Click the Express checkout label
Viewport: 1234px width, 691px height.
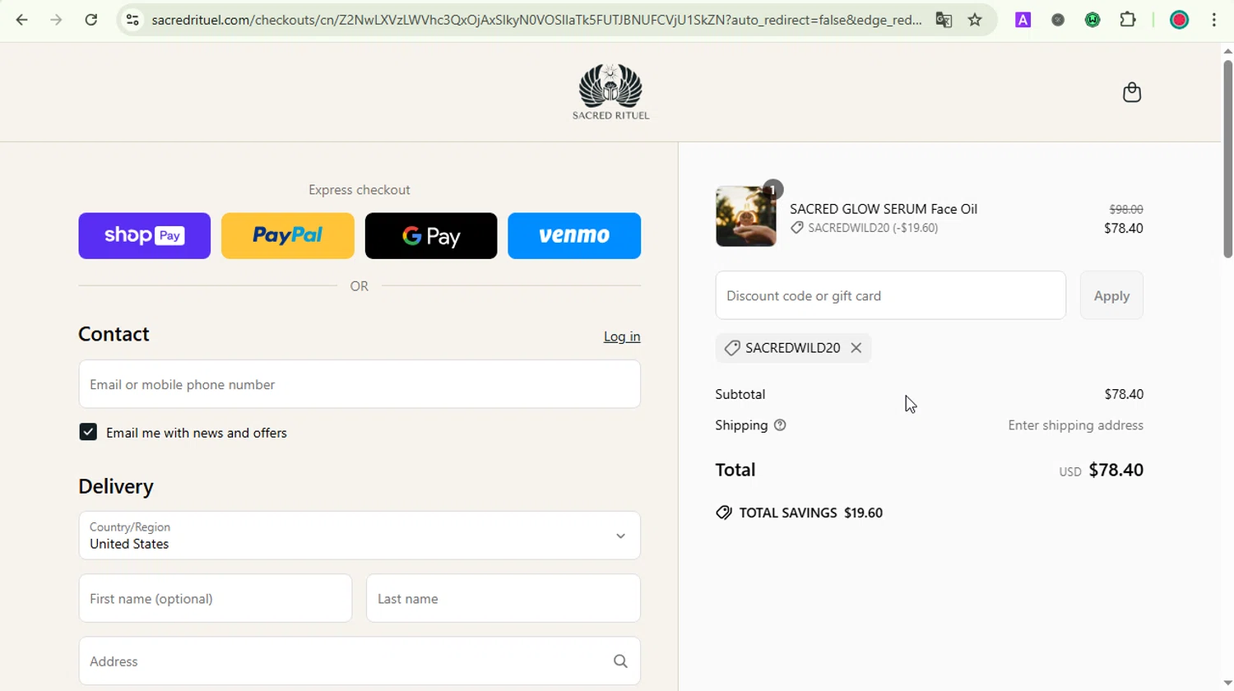click(x=360, y=190)
